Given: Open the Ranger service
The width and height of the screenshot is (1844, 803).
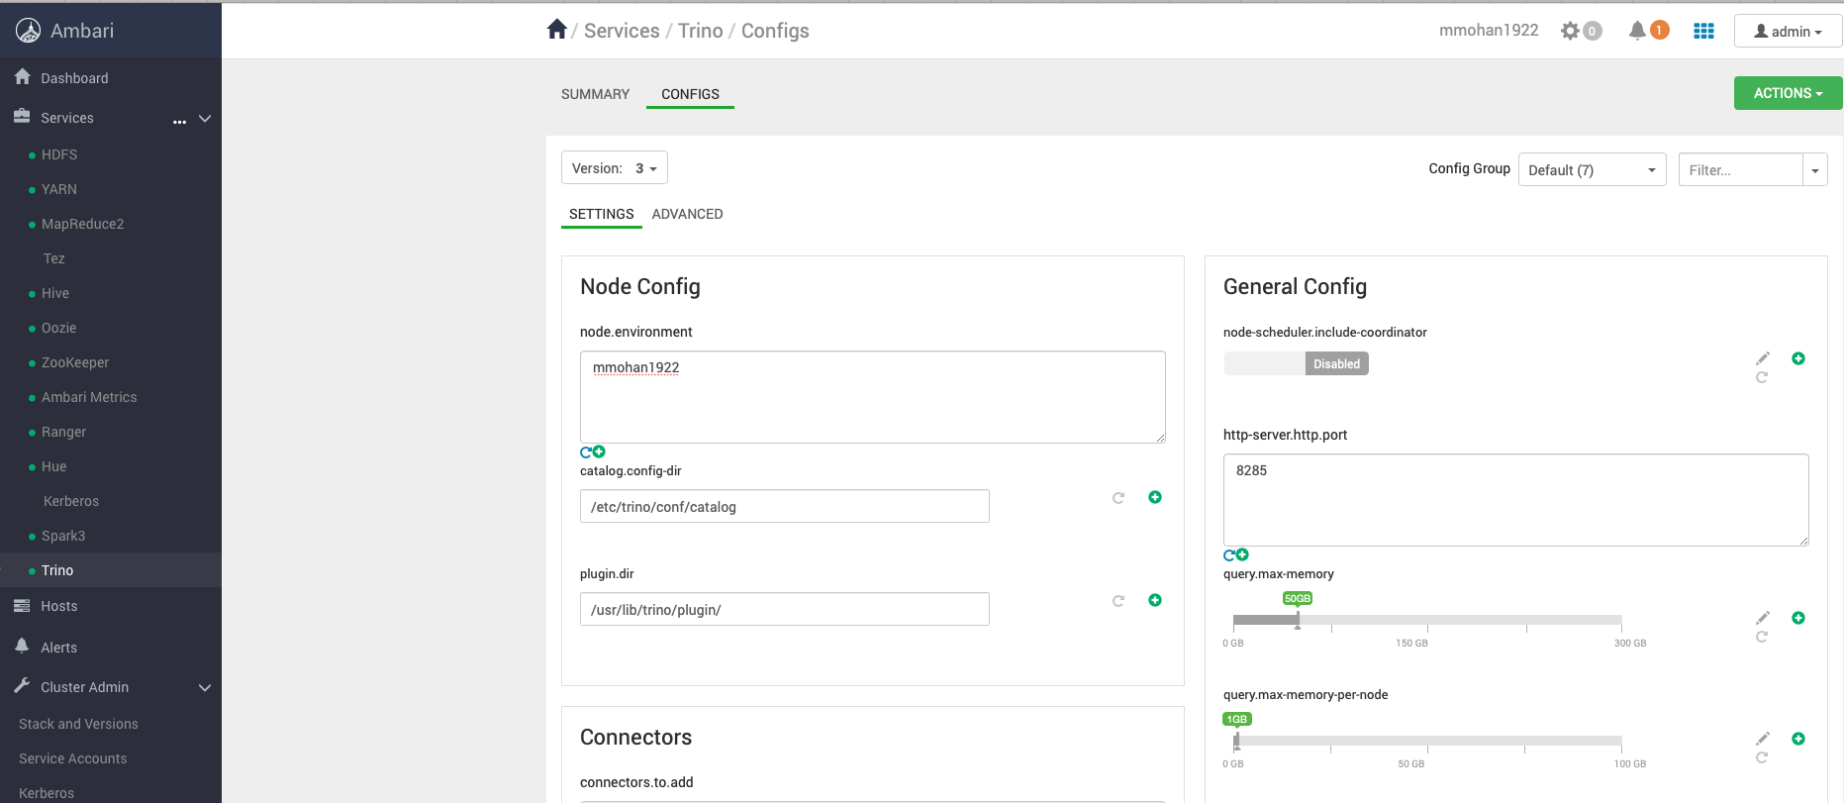Looking at the screenshot, I should click(x=64, y=432).
